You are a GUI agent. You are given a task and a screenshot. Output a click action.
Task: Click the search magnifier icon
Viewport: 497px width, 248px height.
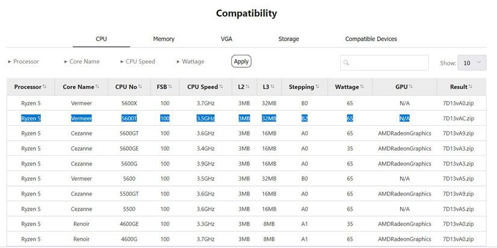point(347,63)
